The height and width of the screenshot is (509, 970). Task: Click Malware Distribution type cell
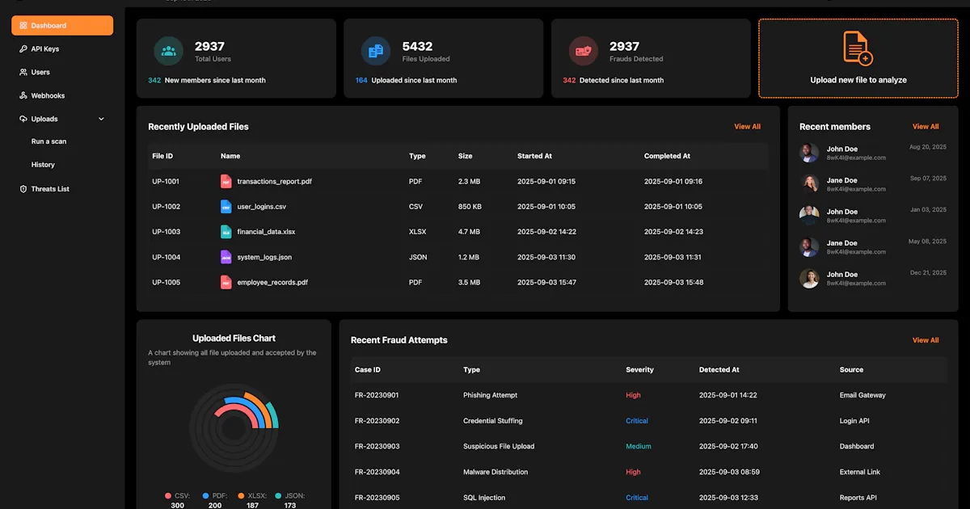pyautogui.click(x=496, y=472)
